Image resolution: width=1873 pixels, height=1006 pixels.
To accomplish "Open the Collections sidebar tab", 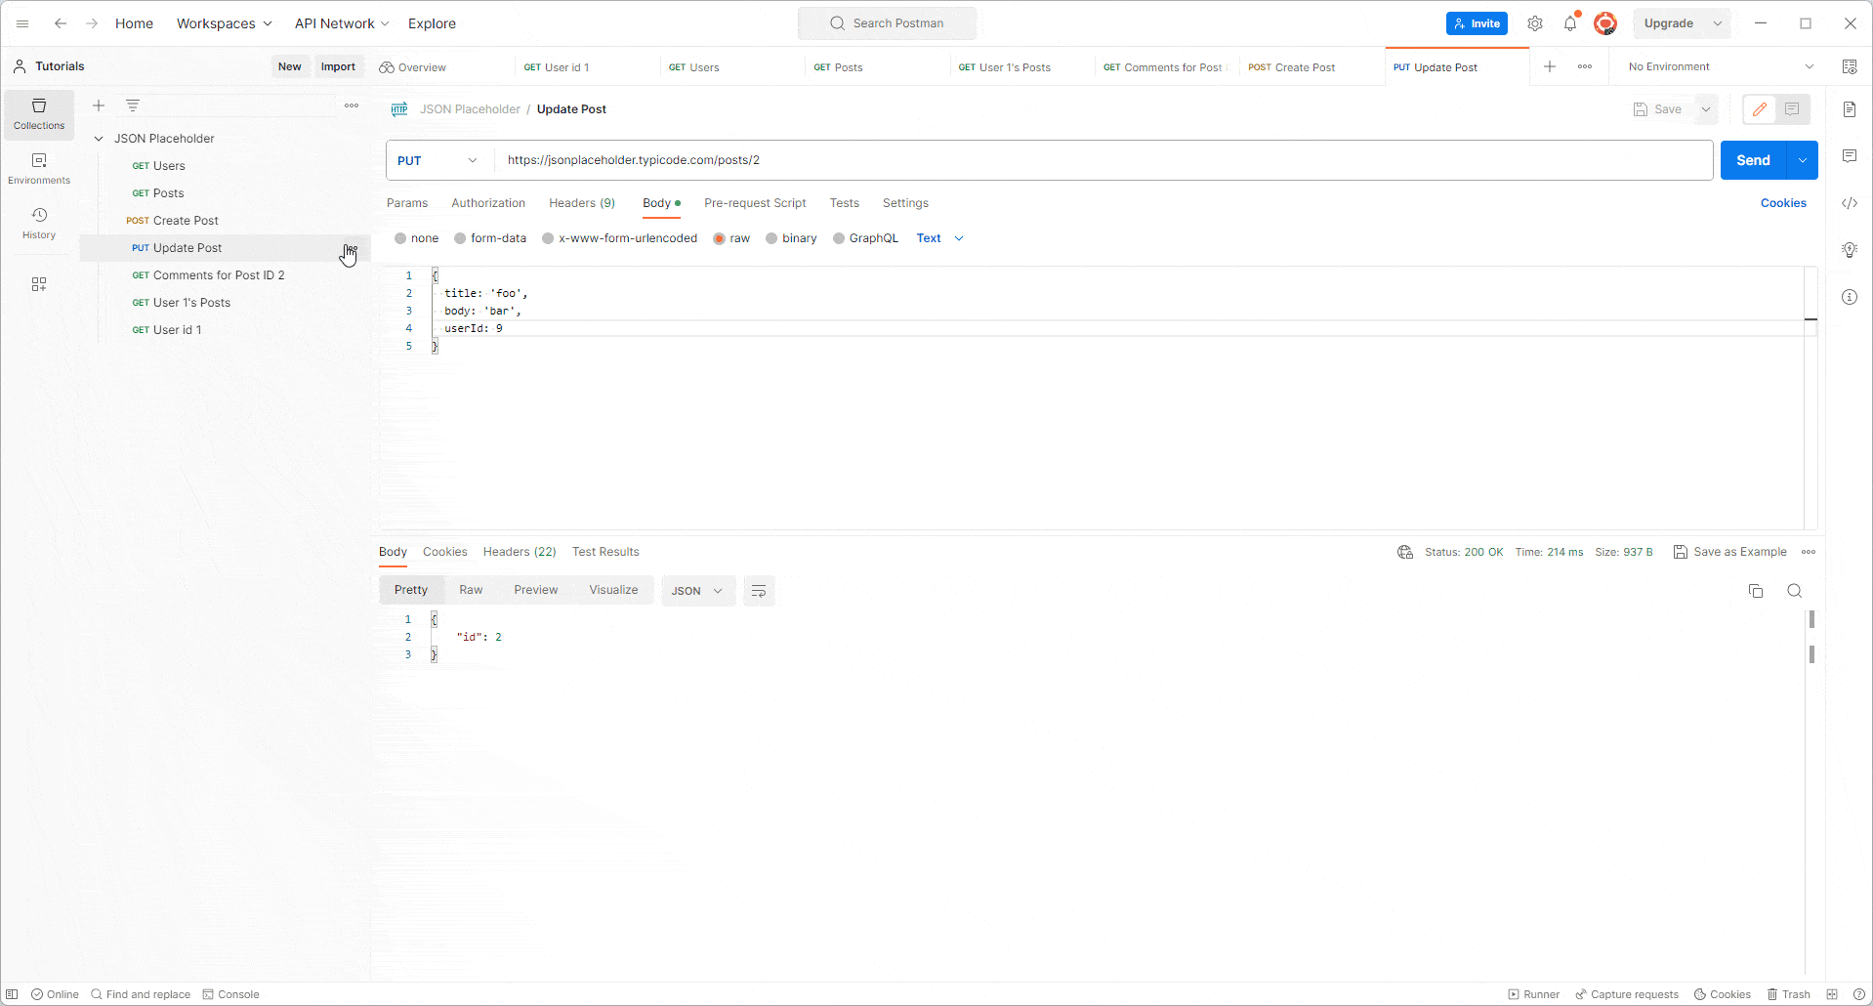I will click(39, 114).
